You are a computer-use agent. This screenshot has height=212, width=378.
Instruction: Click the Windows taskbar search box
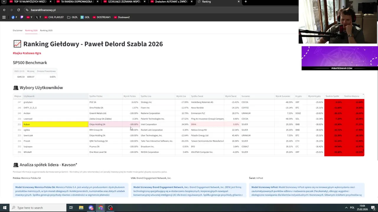tap(38, 208)
